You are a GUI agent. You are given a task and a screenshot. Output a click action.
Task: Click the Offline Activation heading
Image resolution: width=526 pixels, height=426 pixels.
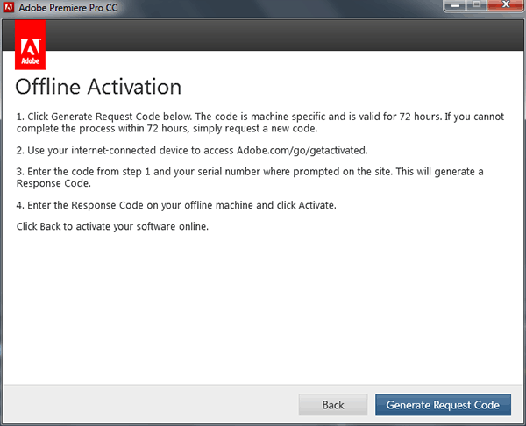[98, 87]
